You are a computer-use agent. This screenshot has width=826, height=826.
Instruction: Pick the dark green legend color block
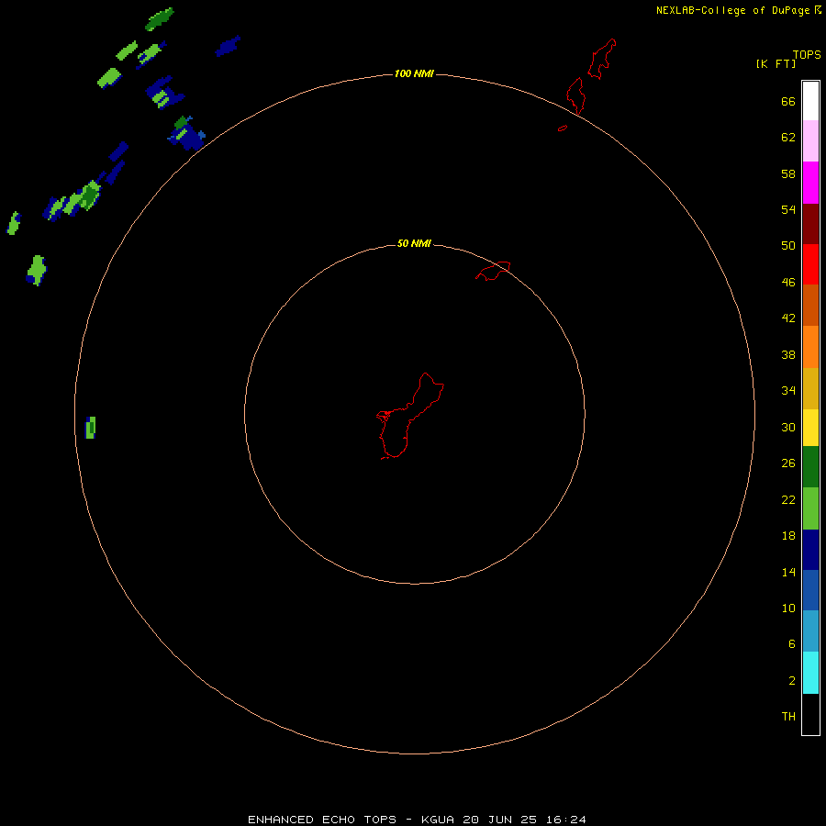(810, 467)
